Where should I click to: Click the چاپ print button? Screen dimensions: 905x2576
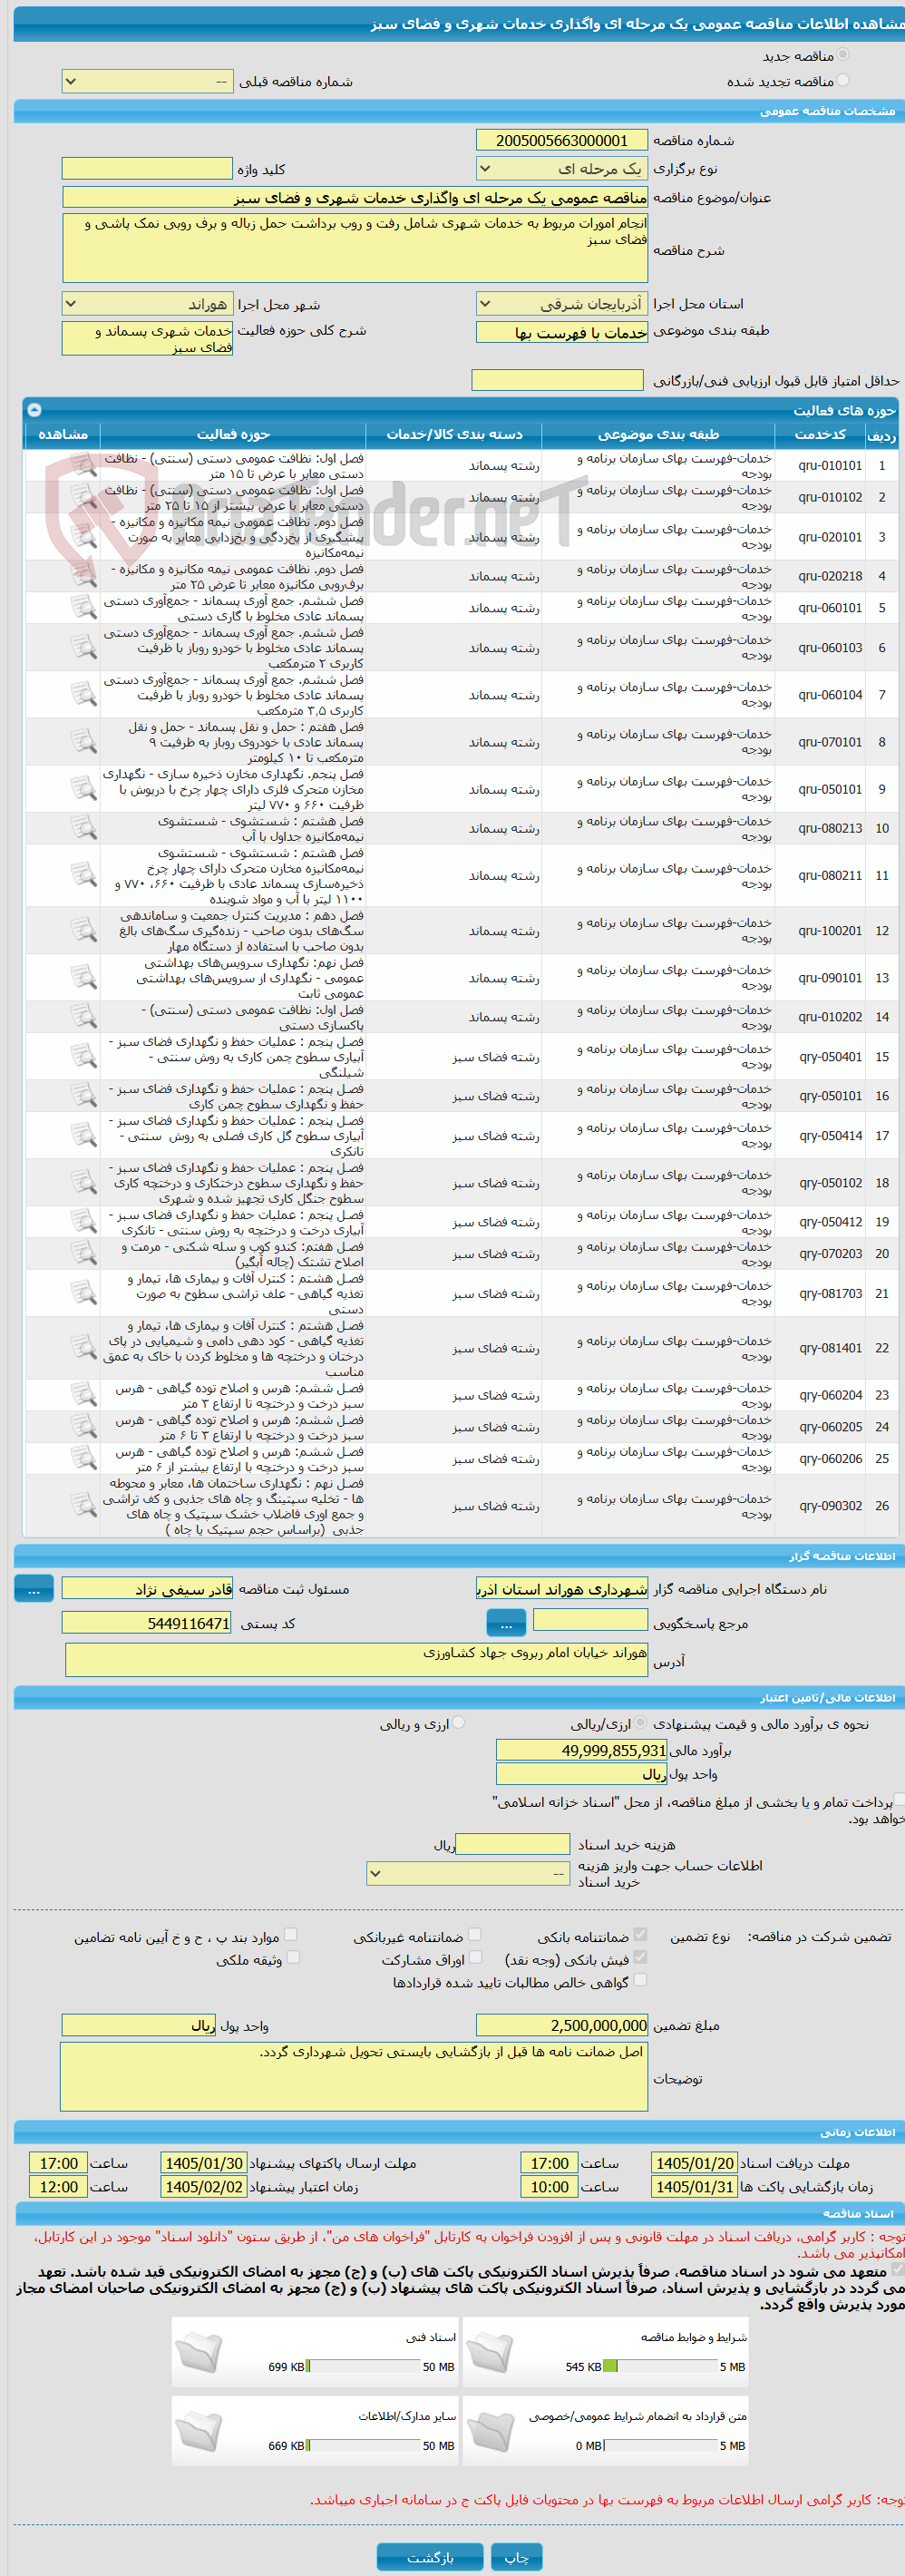point(517,2557)
